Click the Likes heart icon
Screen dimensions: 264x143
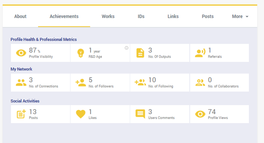point(81,114)
